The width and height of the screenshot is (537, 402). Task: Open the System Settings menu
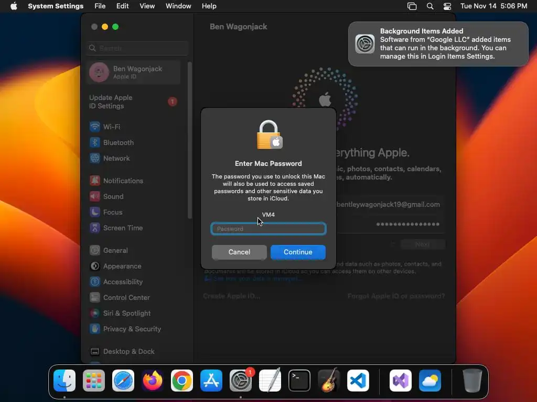[x=56, y=6]
